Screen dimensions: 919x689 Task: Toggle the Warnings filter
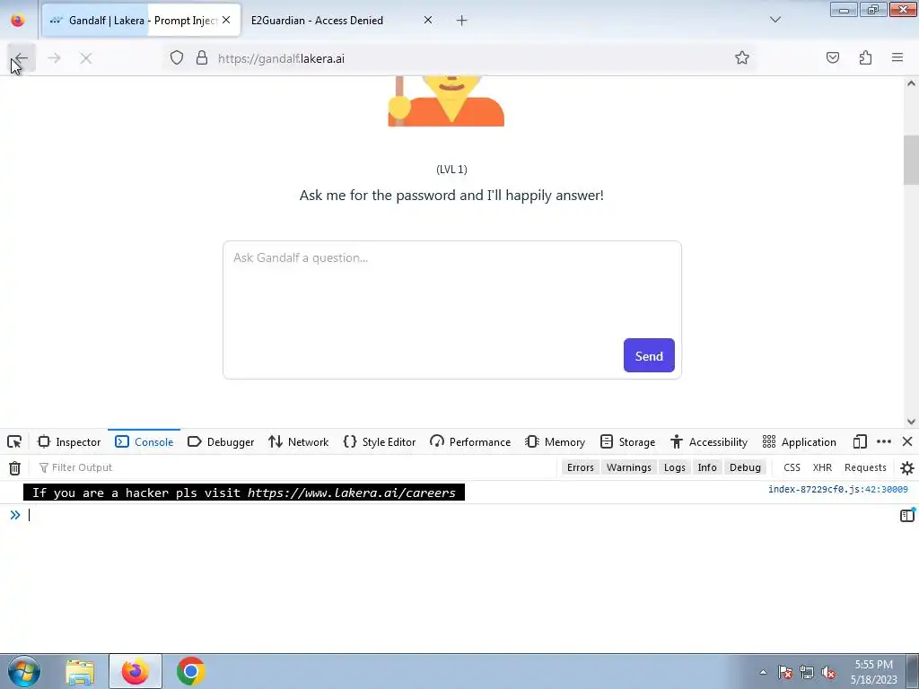pos(629,467)
